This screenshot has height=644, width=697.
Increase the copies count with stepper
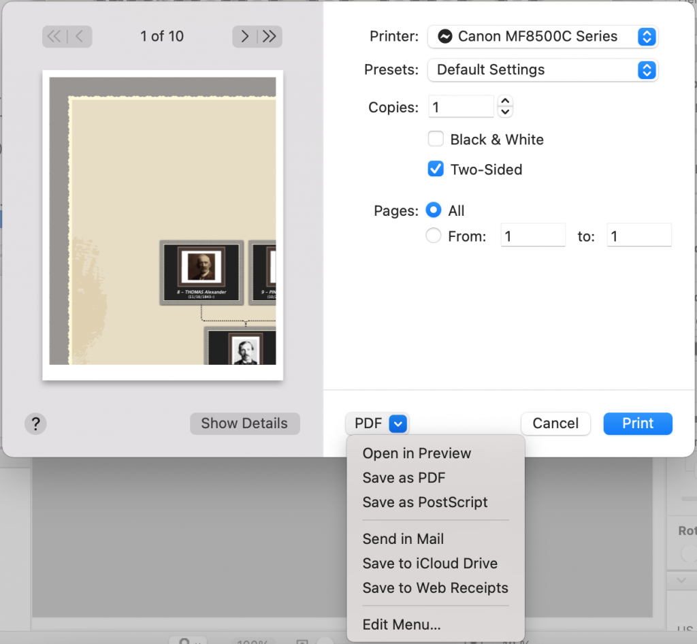point(505,101)
